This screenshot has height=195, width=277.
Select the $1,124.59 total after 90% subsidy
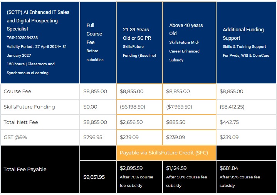pos(178,168)
